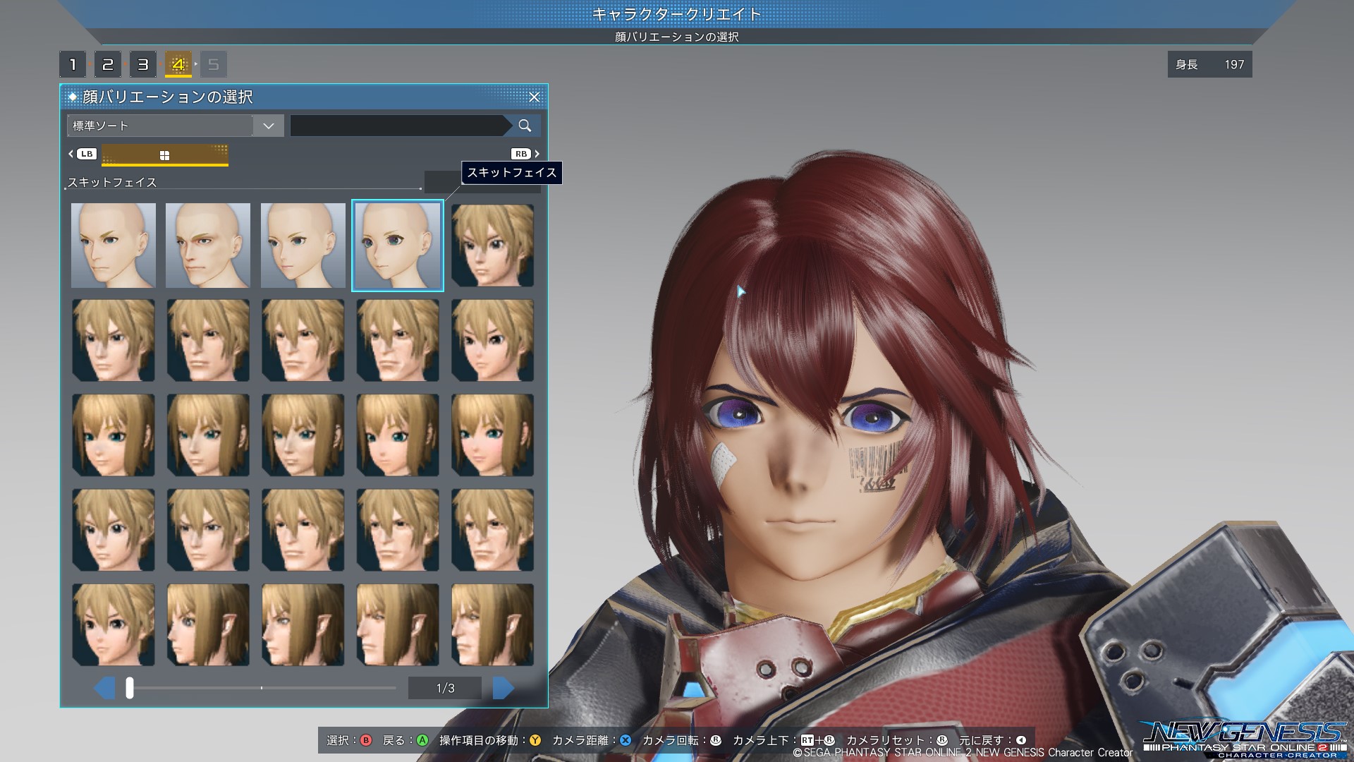Go to previous page with the blue left arrow
1354x762 pixels.
pyautogui.click(x=104, y=688)
